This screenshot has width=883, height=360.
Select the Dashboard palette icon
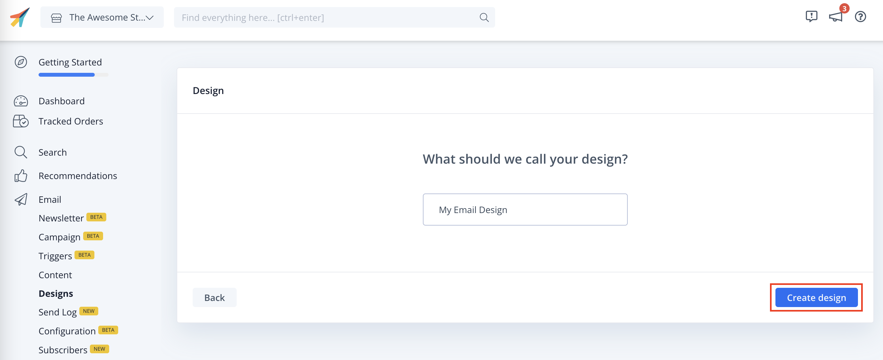click(x=21, y=101)
